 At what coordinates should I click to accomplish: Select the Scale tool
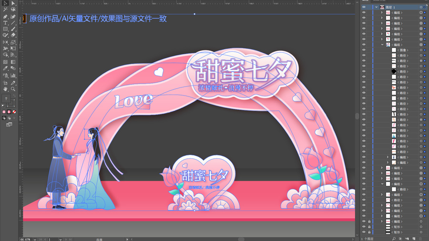click(13, 42)
